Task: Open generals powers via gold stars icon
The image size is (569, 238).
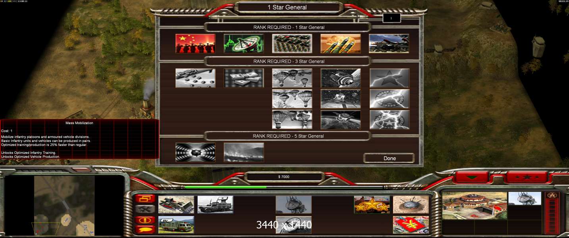Action: 372,205
